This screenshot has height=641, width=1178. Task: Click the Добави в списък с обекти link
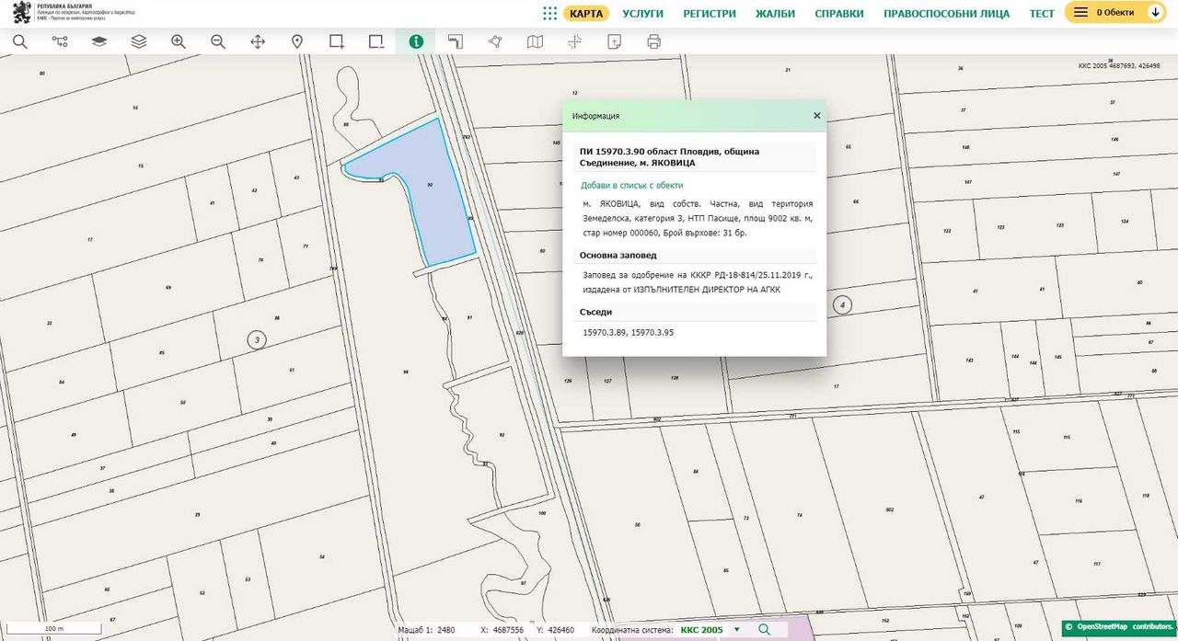[x=631, y=185]
